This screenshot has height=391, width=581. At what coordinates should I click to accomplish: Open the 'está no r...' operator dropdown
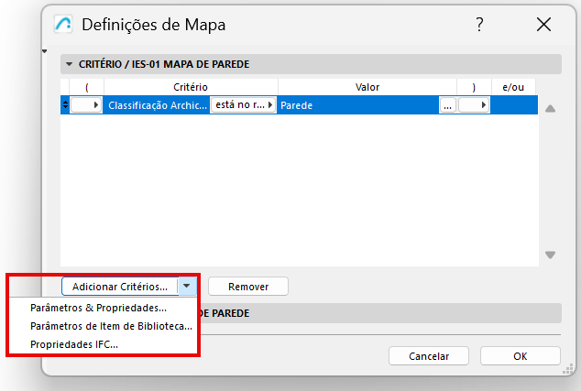coord(244,105)
